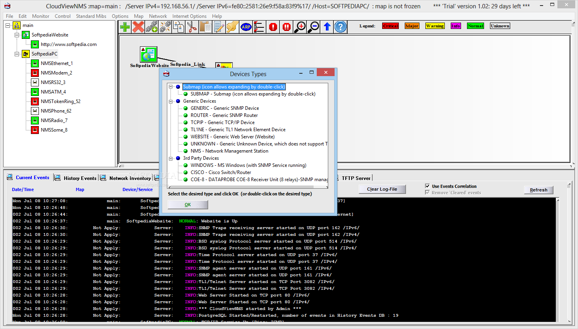Open the Internet Options menu
Image resolution: width=578 pixels, height=329 pixels.
(189, 16)
